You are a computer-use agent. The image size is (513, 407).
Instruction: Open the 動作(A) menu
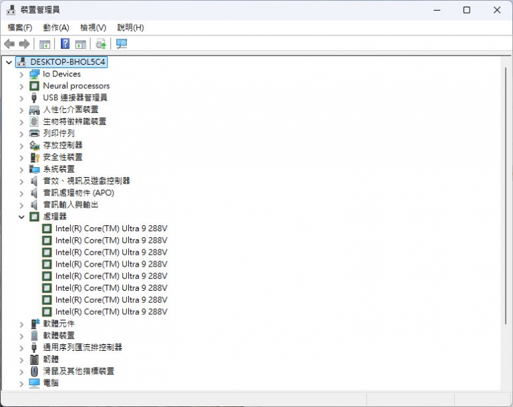coord(56,28)
